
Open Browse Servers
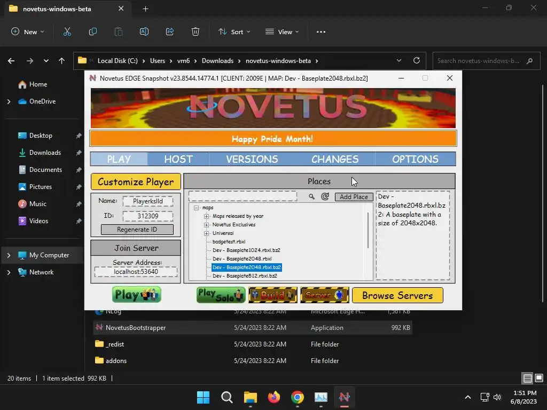pyautogui.click(x=397, y=295)
